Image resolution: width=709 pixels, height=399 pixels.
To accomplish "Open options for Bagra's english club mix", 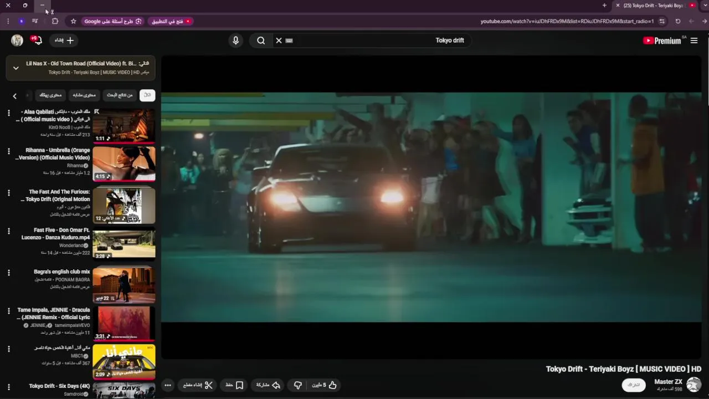I will click(8, 273).
